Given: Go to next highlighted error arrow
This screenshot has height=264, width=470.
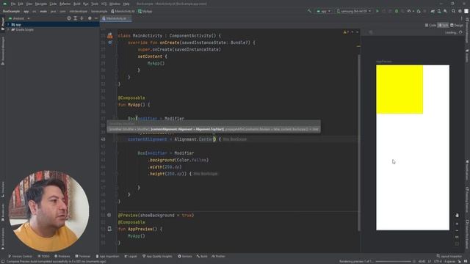Looking at the screenshot, I should point(358,32).
